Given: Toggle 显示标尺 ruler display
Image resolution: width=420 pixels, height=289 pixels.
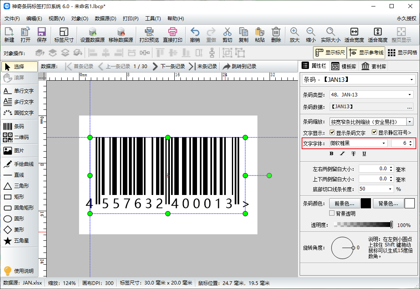Looking at the screenshot, I should click(330, 53).
